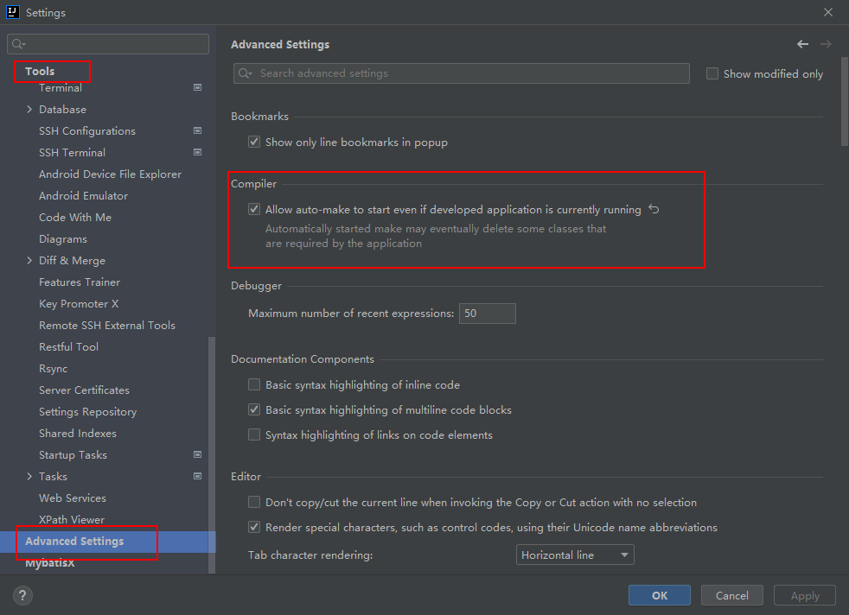Enable basic syntax highlighting of inline code
Image resolution: width=849 pixels, height=615 pixels.
254,384
